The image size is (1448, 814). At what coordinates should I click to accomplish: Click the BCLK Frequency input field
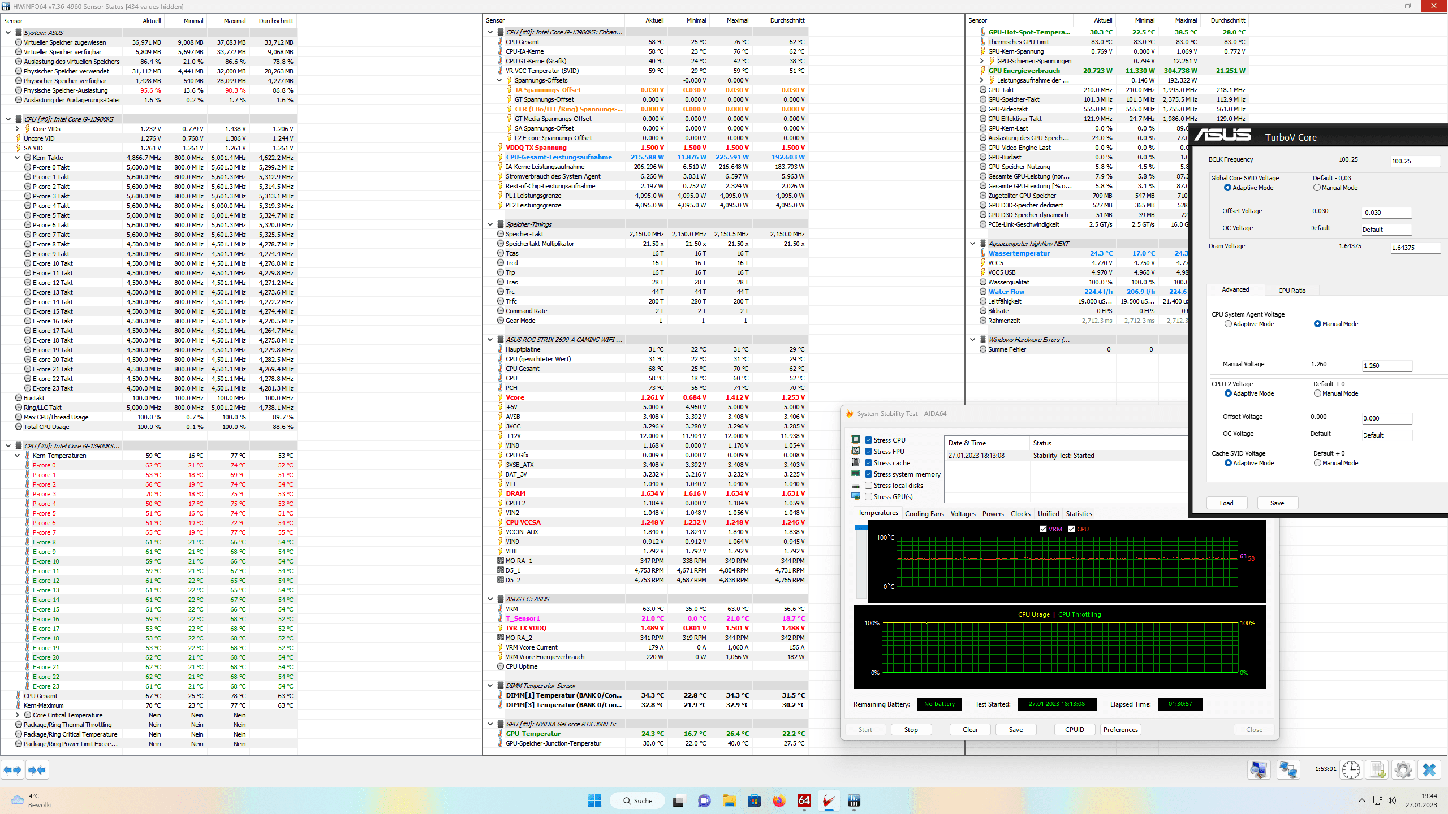tap(1415, 161)
